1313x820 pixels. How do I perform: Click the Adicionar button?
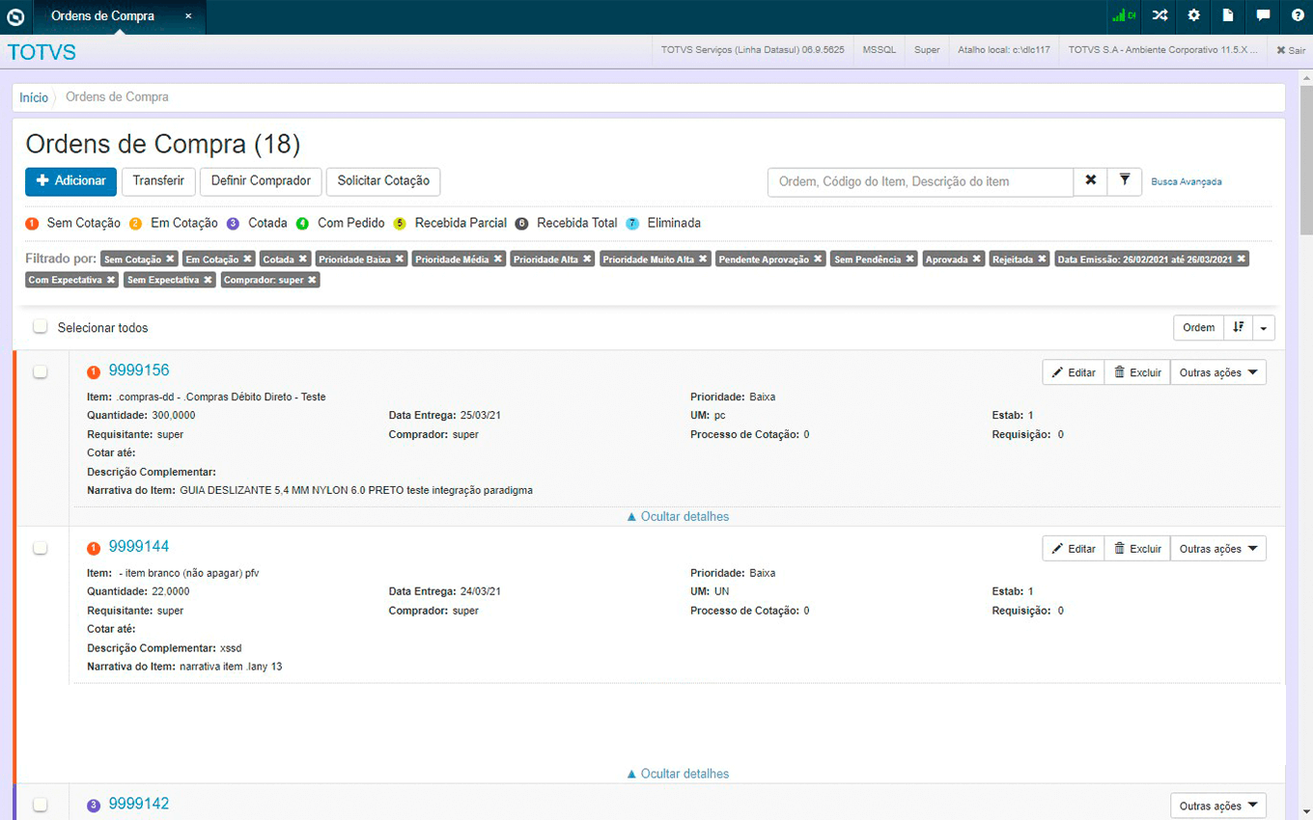point(70,181)
